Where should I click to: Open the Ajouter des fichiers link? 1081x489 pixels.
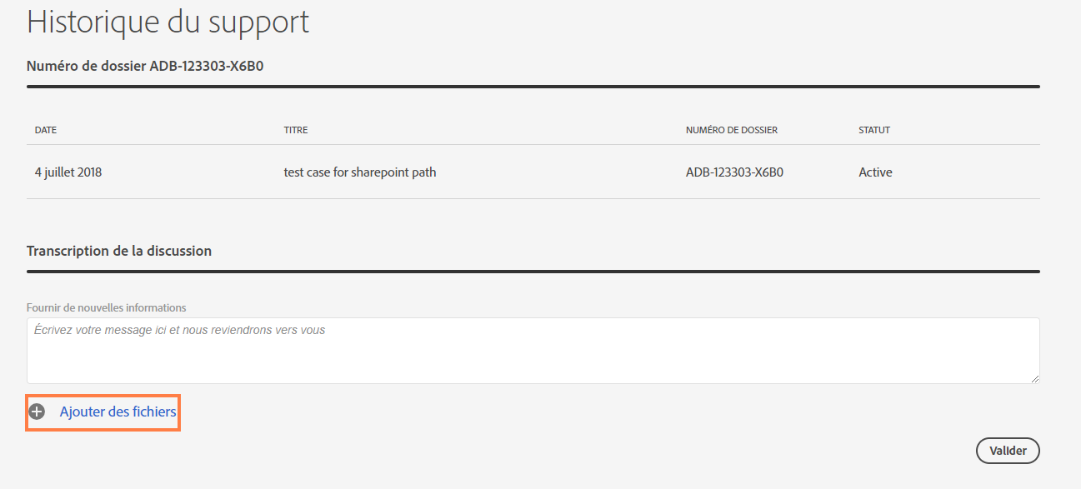click(x=118, y=412)
